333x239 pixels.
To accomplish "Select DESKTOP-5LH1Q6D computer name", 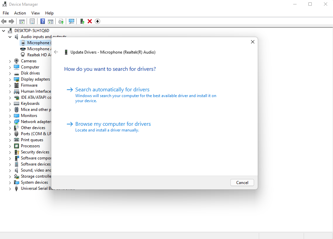I will pos(32,31).
